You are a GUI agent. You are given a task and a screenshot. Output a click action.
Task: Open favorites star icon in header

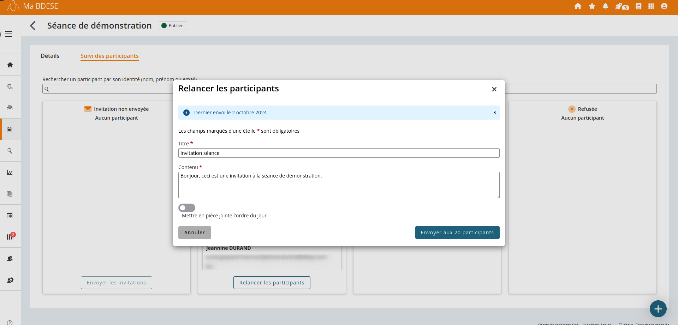tap(592, 6)
